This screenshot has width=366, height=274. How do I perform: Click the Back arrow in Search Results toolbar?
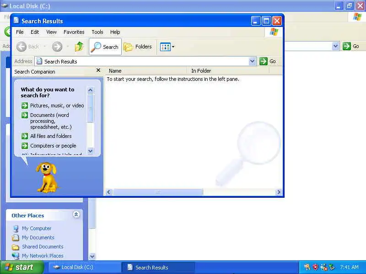(x=22, y=47)
